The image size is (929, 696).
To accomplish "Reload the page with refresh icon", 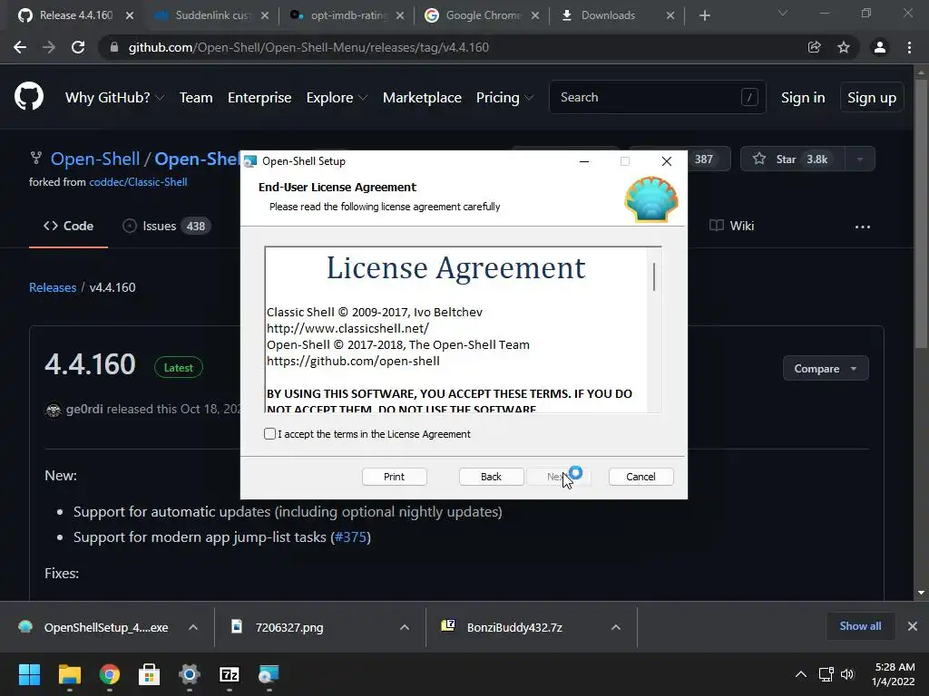I will coord(78,47).
